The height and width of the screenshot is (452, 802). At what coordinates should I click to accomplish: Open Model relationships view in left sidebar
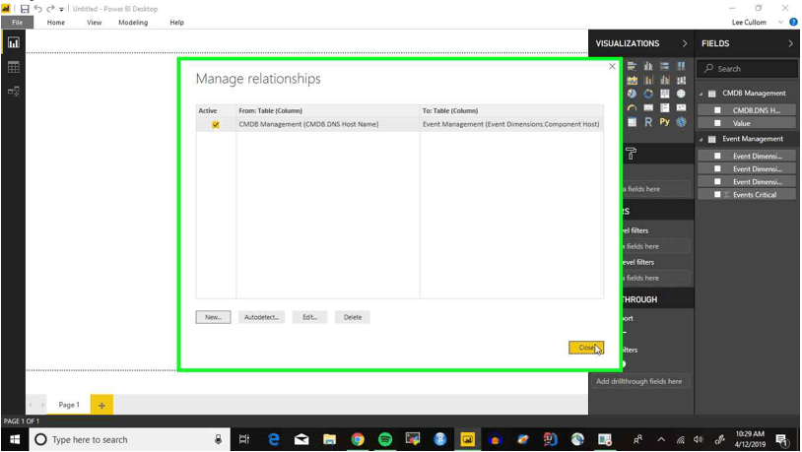click(13, 92)
